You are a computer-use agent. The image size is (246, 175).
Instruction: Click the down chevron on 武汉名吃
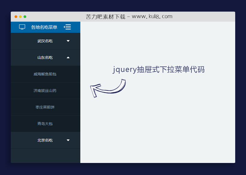[x=68, y=41]
